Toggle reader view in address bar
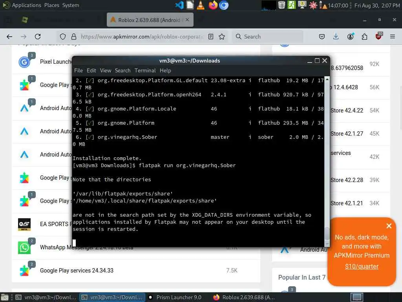Image resolution: width=402 pixels, height=302 pixels. tap(211, 37)
